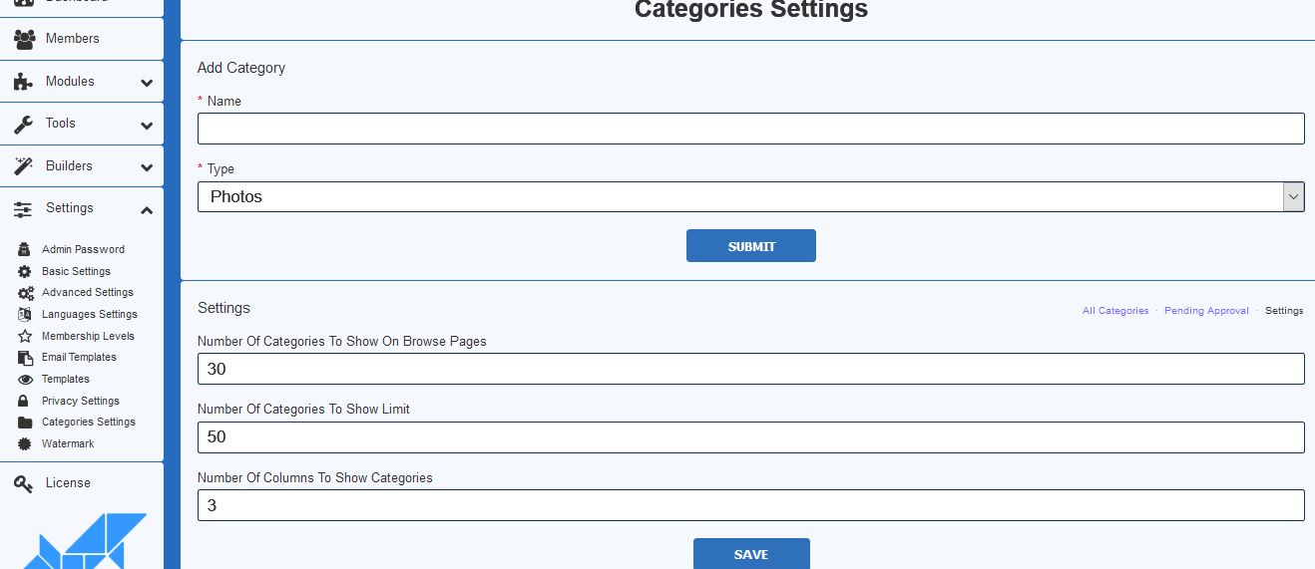Expand the Modules menu chevron
The height and width of the screenshot is (569, 1315).
147,83
